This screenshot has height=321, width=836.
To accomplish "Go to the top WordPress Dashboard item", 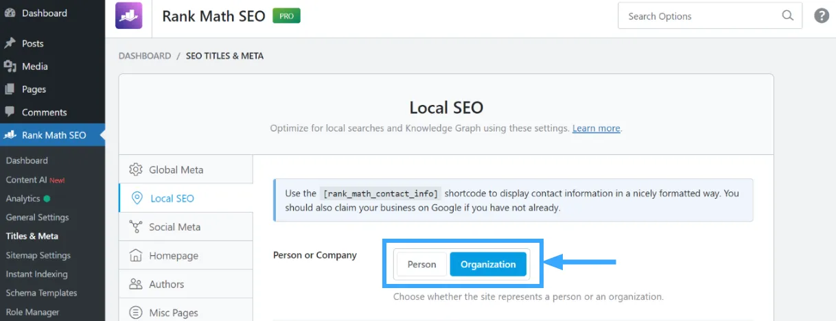I will [52, 13].
